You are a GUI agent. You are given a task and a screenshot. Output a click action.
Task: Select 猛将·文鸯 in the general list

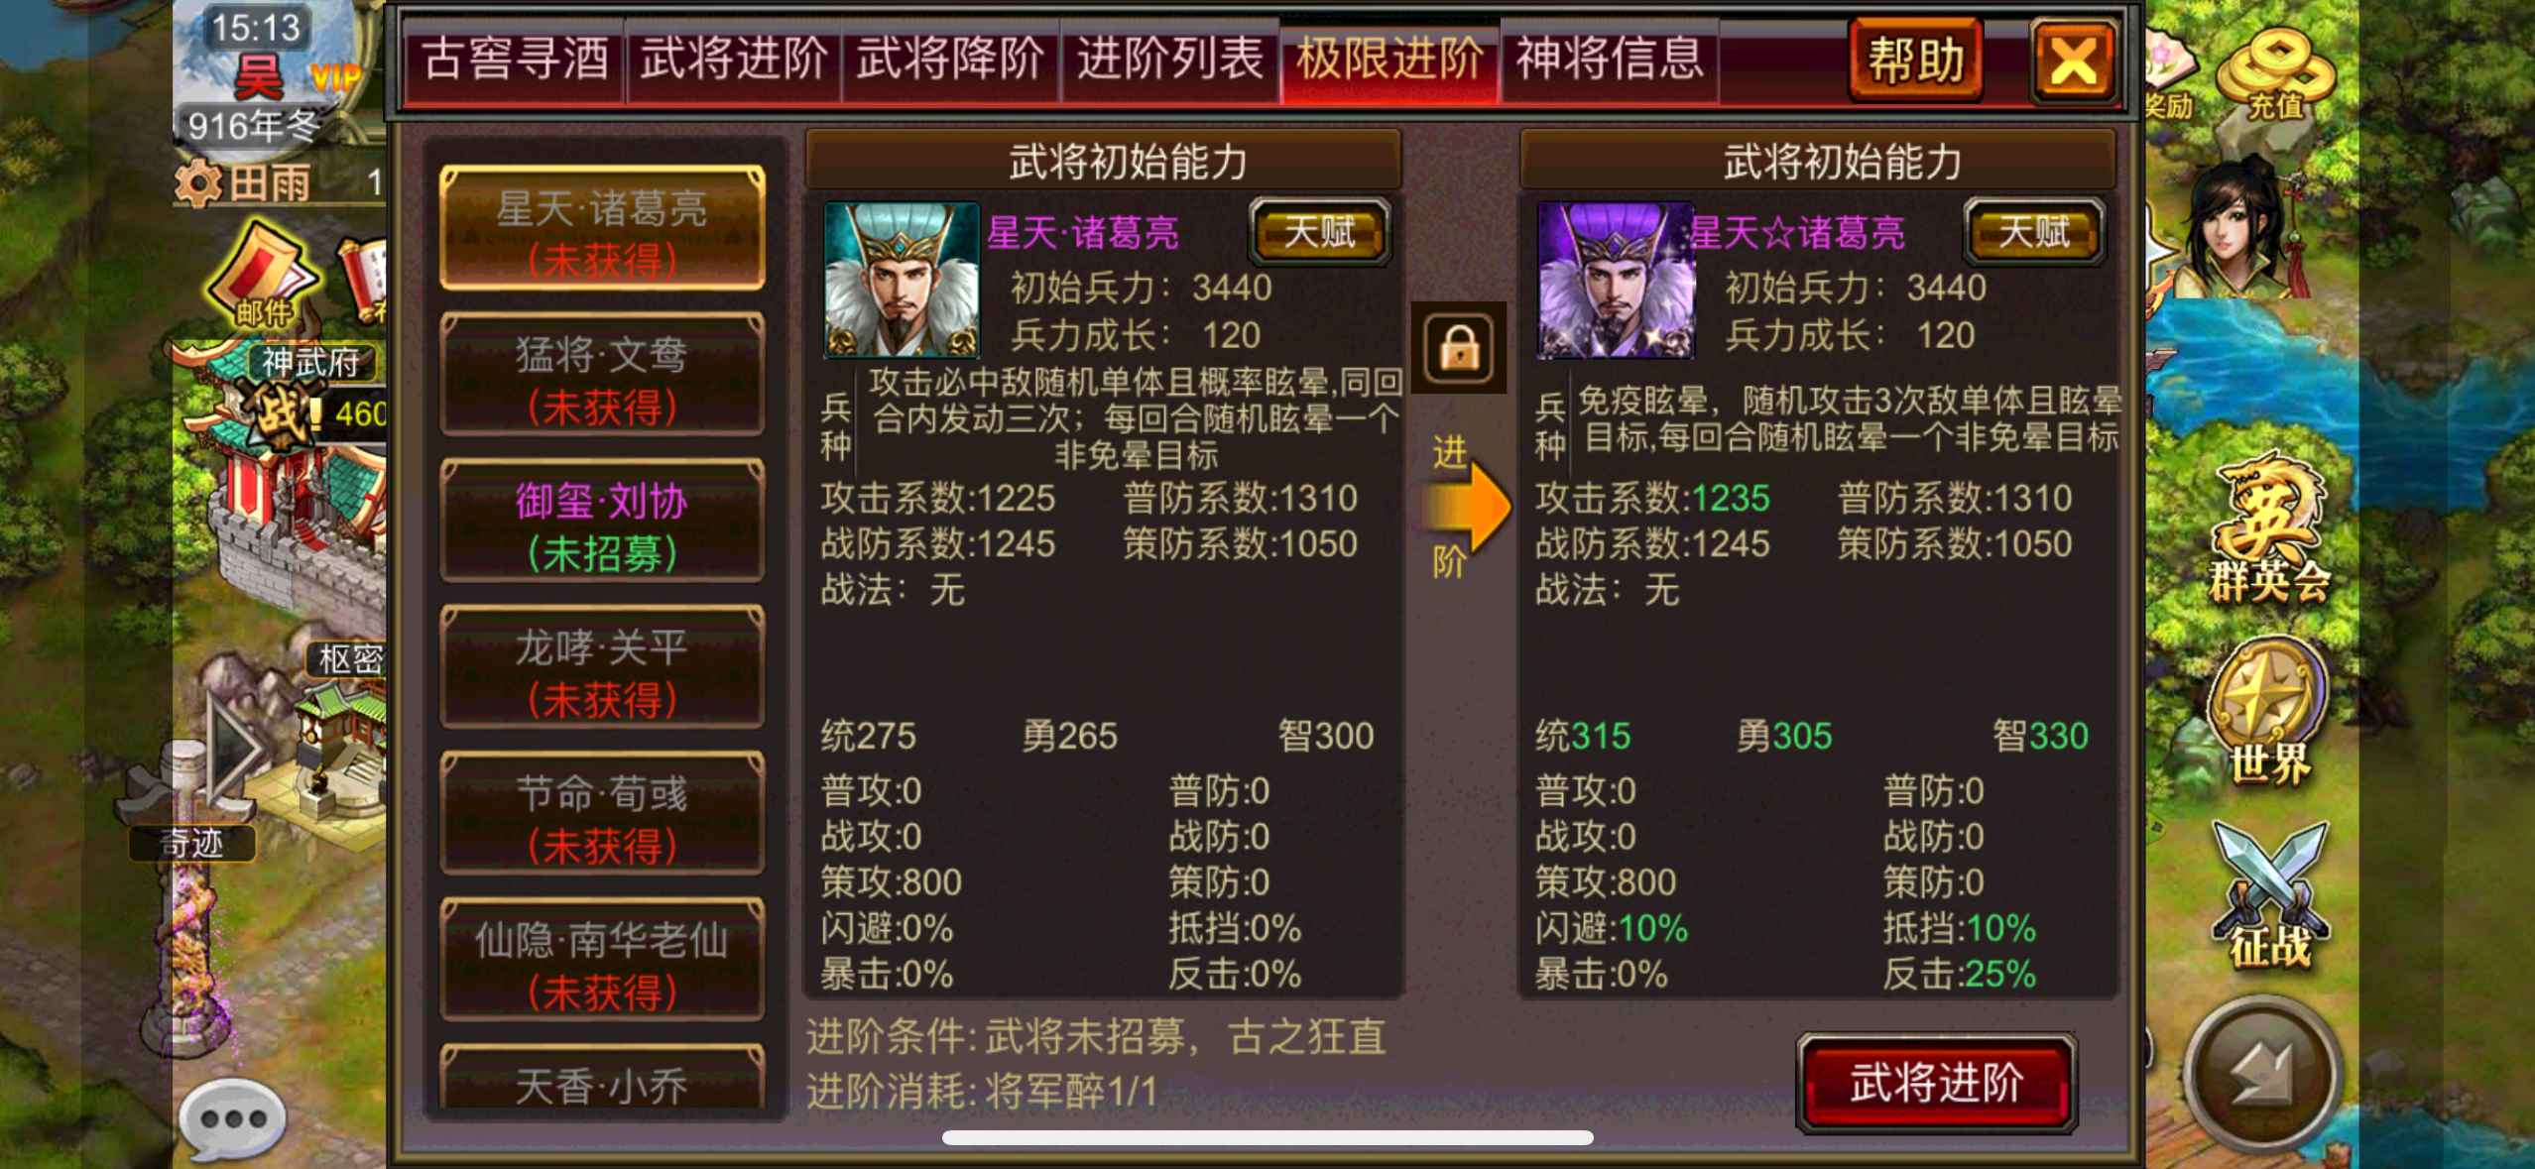point(602,377)
